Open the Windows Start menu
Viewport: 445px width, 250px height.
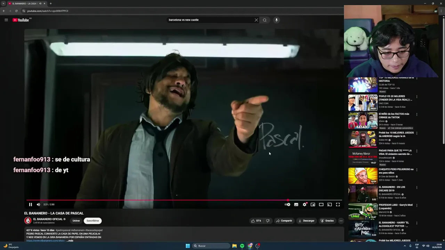pos(188,246)
